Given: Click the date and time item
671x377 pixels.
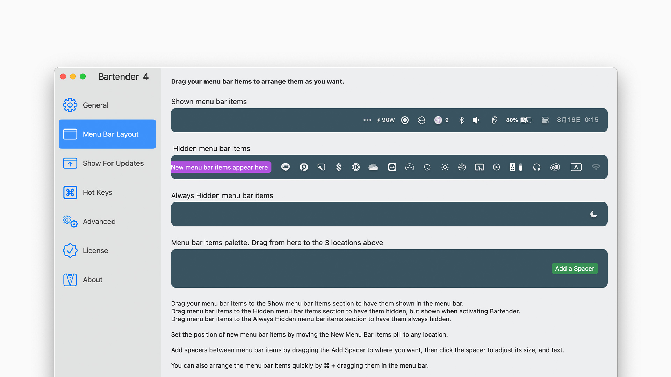Looking at the screenshot, I should [x=577, y=120].
